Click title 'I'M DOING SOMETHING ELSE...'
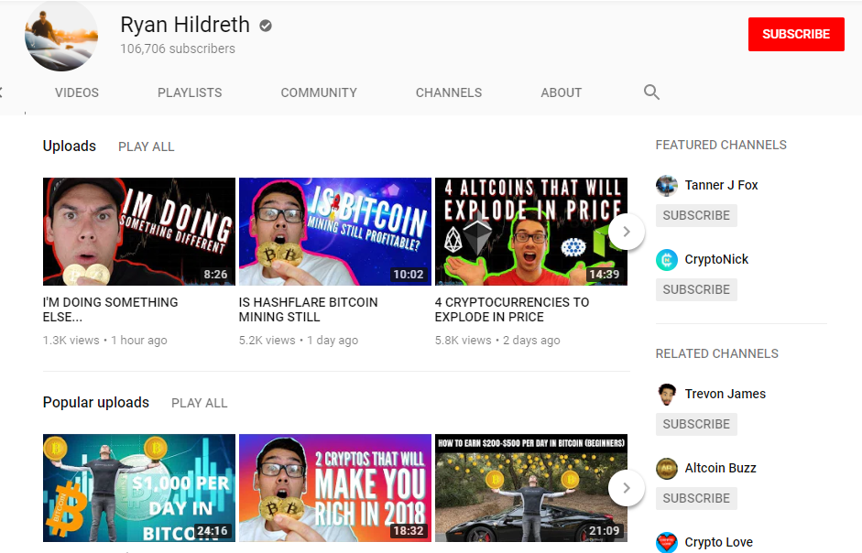862x553 pixels. (111, 309)
